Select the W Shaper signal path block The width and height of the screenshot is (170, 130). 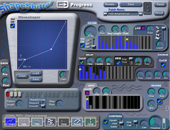(x=10, y=122)
